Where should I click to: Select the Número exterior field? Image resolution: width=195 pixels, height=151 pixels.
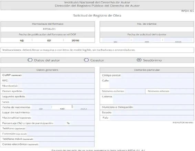point(135,91)
